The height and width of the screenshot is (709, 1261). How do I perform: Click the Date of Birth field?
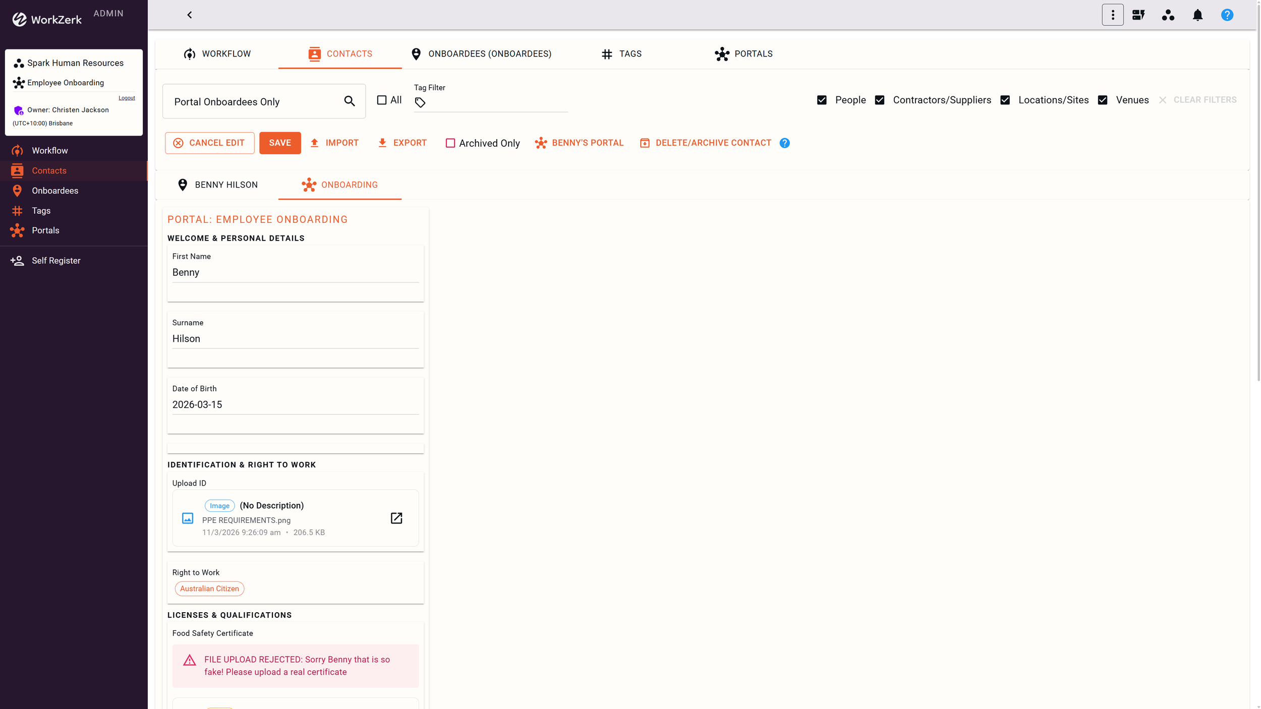(295, 405)
